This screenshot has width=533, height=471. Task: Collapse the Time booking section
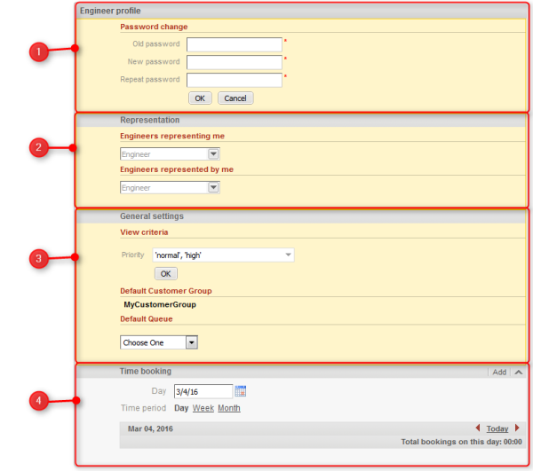(519, 373)
